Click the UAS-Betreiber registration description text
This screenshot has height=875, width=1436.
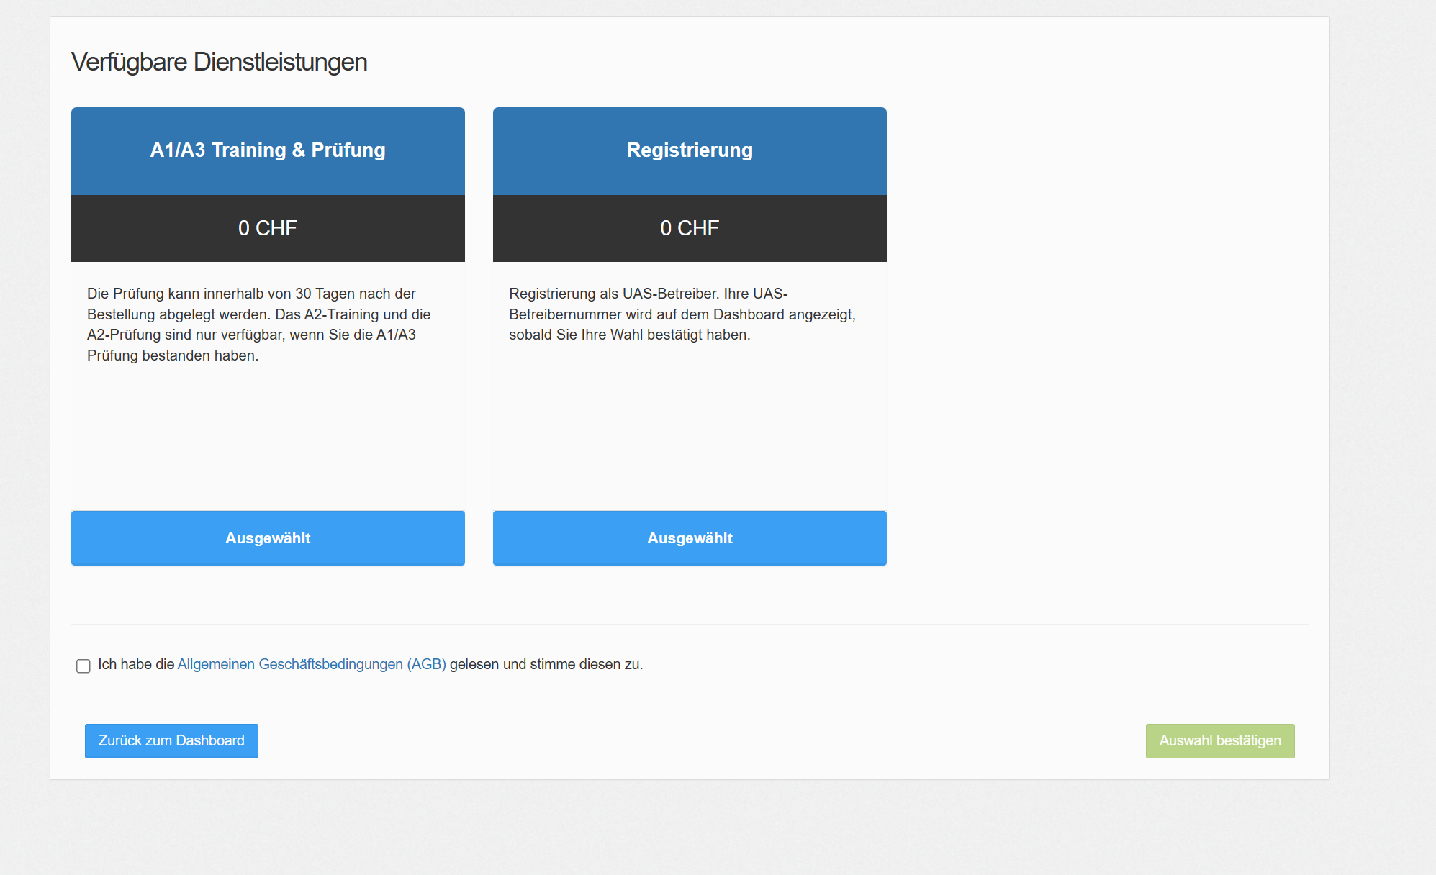click(682, 314)
